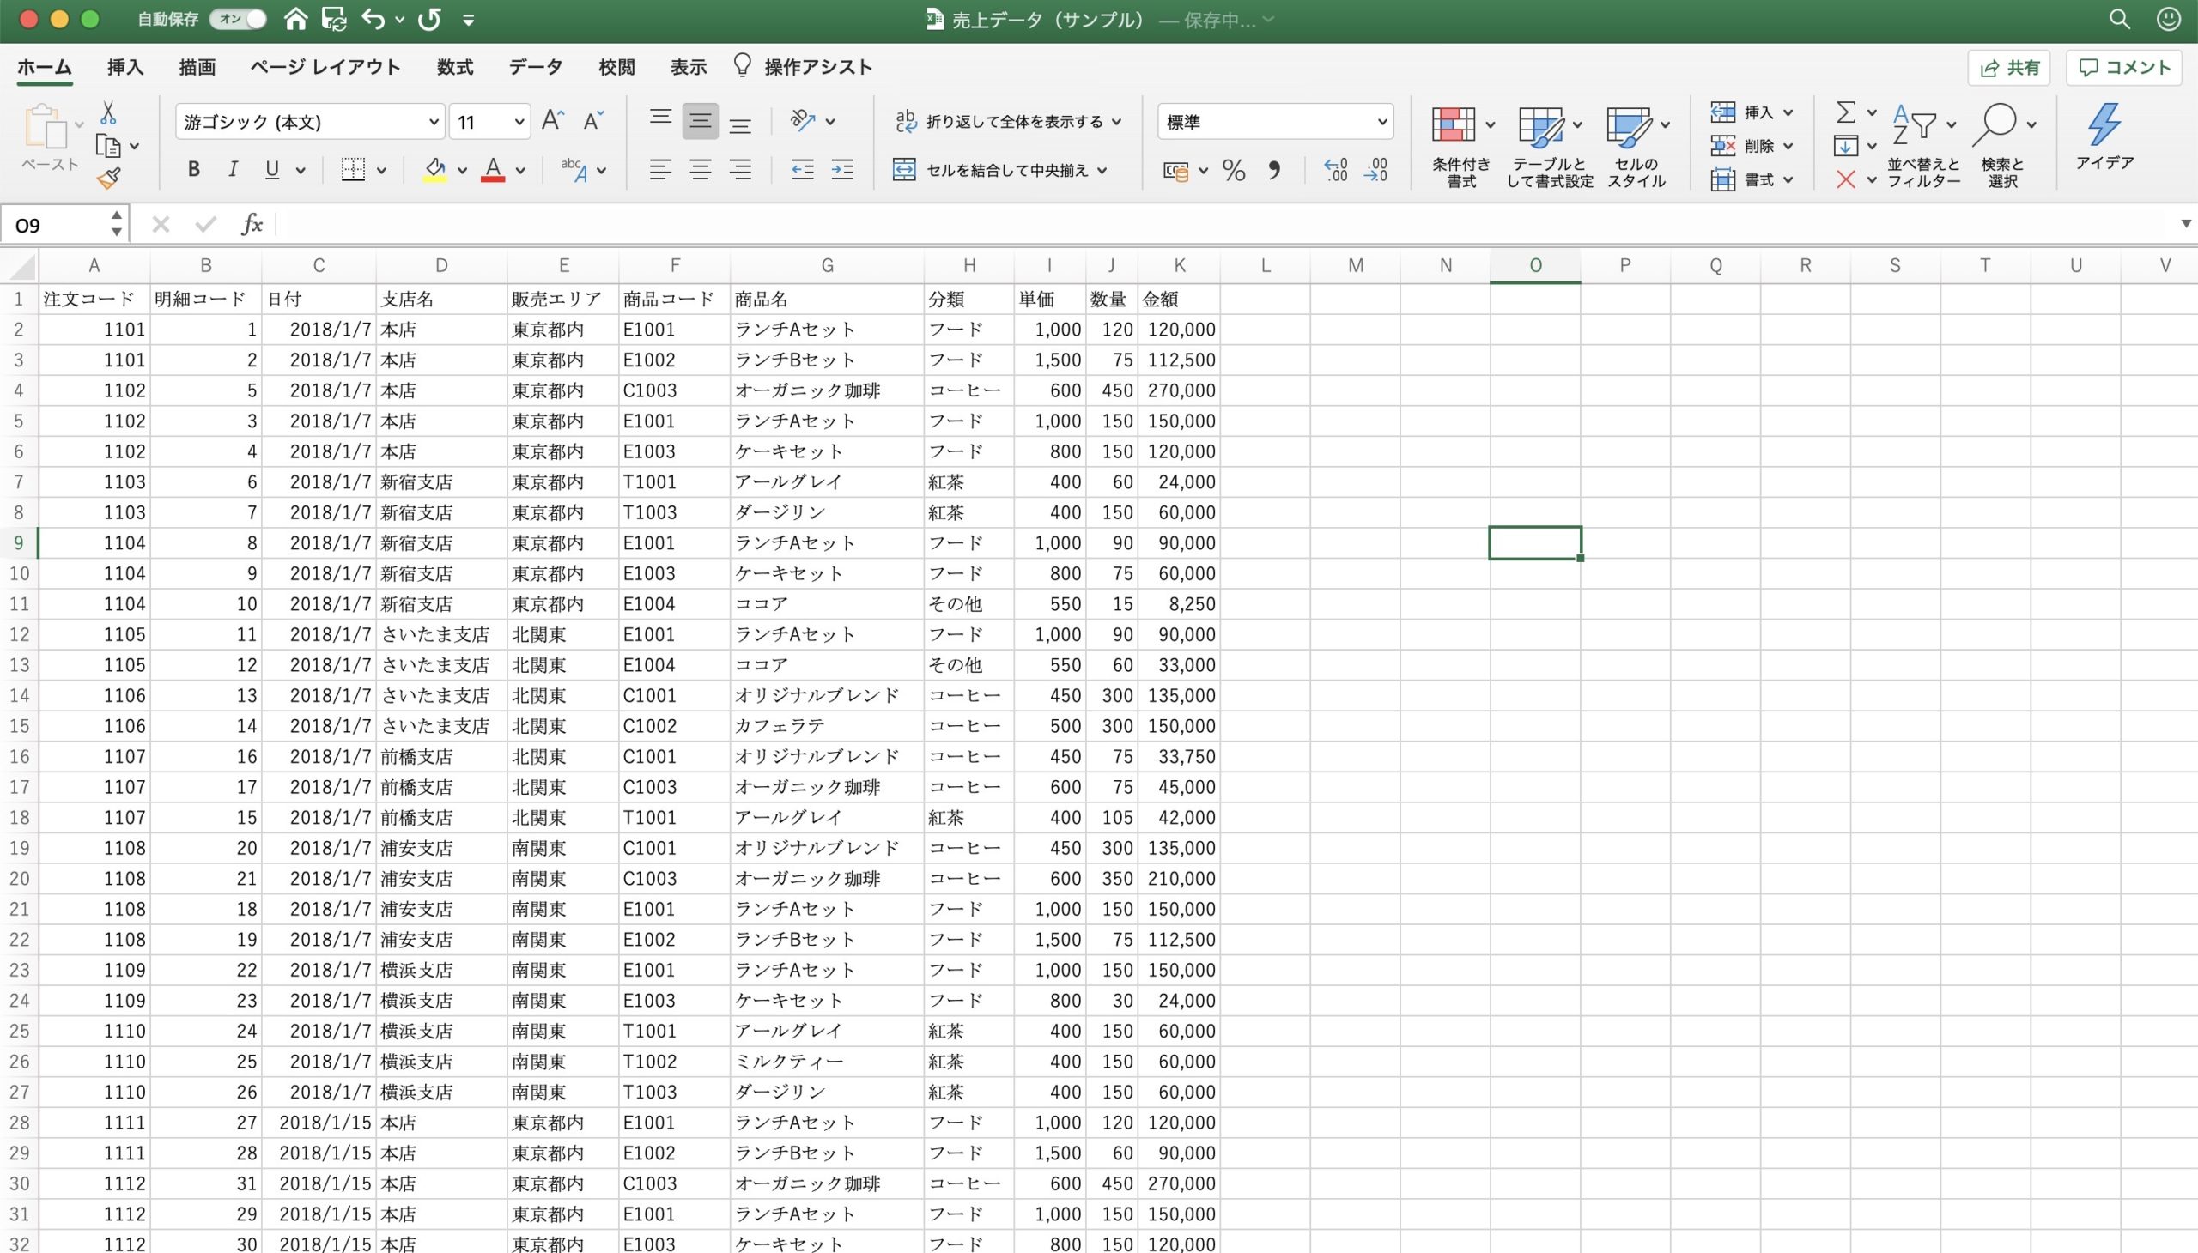Align text left
The height and width of the screenshot is (1253, 2198).
coord(660,170)
